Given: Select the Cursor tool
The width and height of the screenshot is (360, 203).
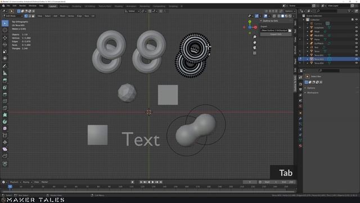Looking at the screenshot, I should pos(5,30).
